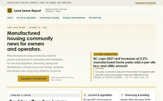The height and width of the screenshot is (101, 163).
Task: Click the top banner 'Manufactured housing community news for owners' text
Action: (40, 3)
